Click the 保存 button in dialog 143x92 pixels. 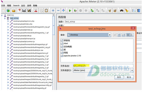[119, 77]
